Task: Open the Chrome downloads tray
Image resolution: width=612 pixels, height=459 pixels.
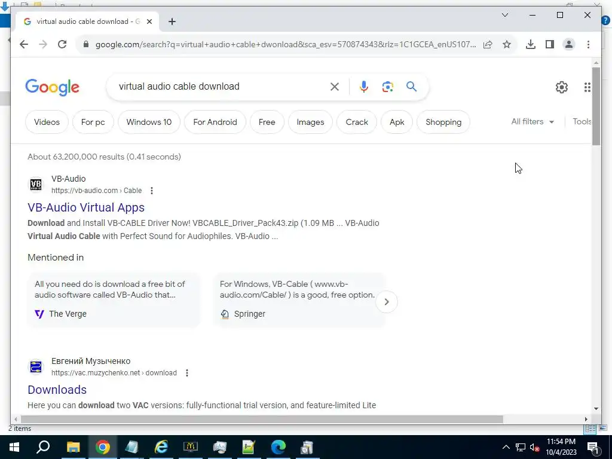Action: coord(531,44)
